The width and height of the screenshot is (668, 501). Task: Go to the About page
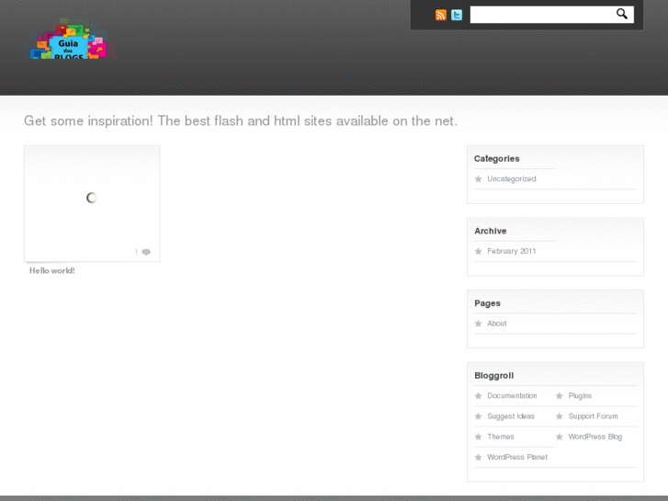coord(497,324)
